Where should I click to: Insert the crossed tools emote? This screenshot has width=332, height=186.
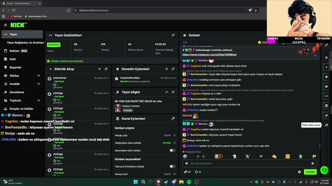click(x=247, y=156)
